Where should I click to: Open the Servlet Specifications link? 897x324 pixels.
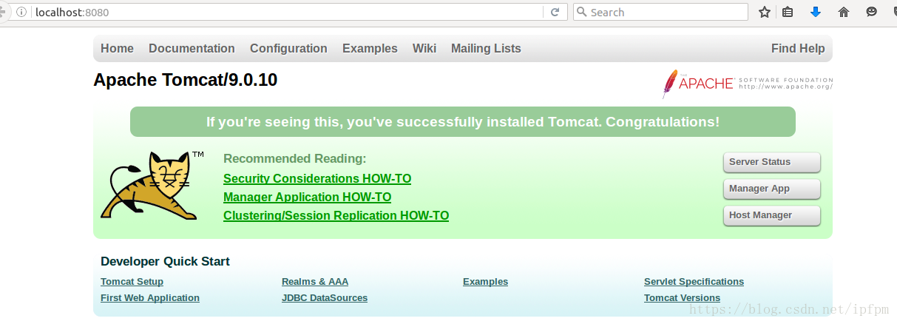click(x=694, y=281)
